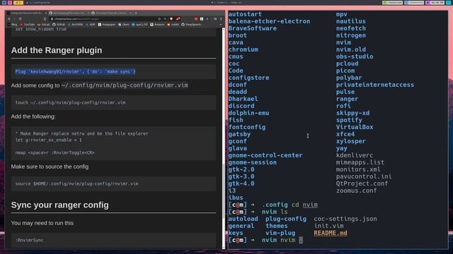Open the browser main menu icon
453x254 pixels.
coord(221,19)
